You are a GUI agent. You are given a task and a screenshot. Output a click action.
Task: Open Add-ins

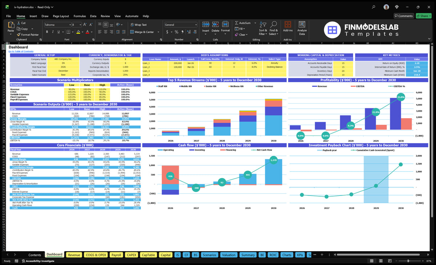[x=288, y=27]
